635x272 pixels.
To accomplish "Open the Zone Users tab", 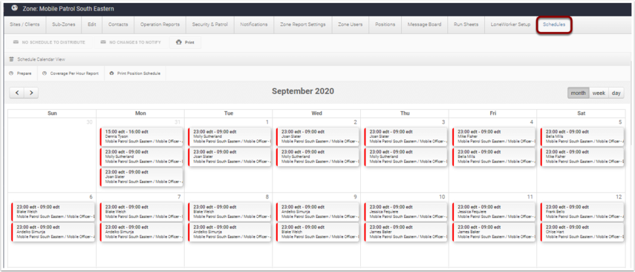I will click(x=351, y=24).
